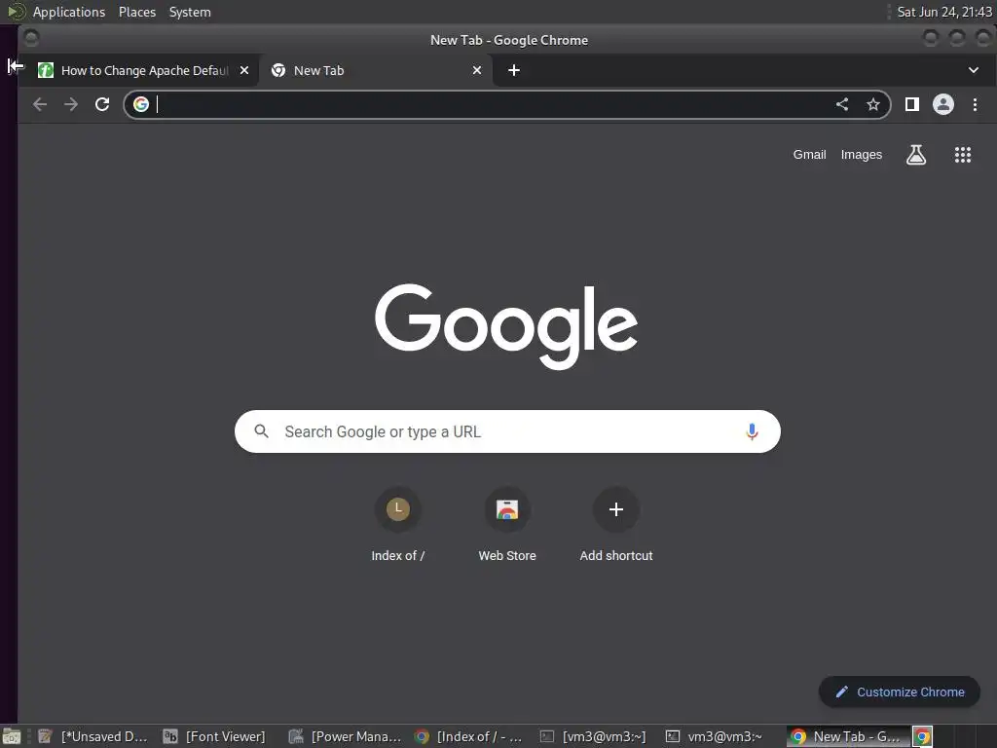Open the Places menu

pyautogui.click(x=137, y=12)
